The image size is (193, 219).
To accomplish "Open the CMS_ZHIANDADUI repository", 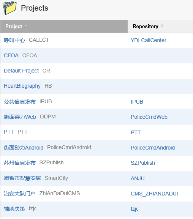I will coord(154,194).
